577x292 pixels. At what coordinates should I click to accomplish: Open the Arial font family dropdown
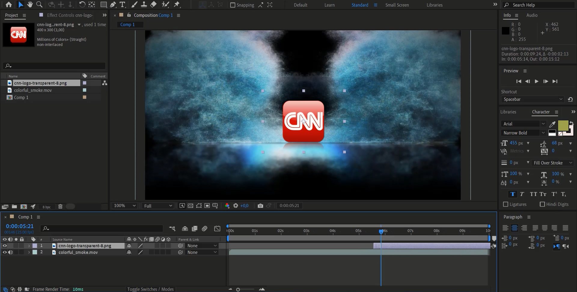(524, 124)
